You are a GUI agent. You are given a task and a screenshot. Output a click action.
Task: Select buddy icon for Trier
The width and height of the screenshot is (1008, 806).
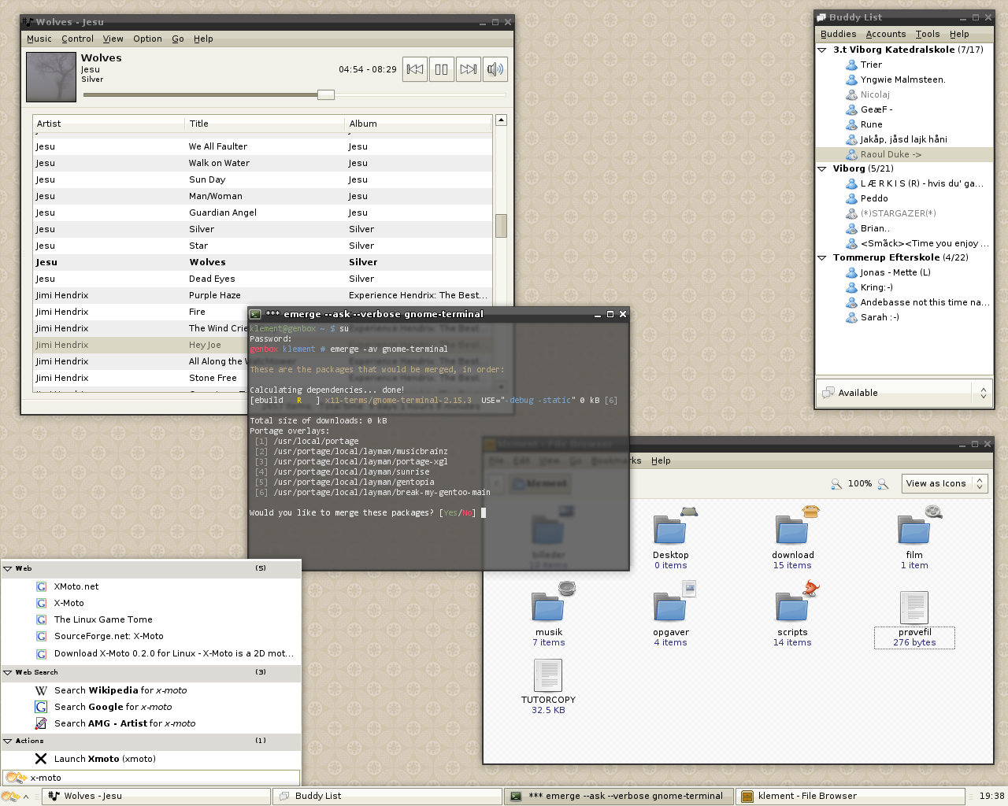click(851, 65)
